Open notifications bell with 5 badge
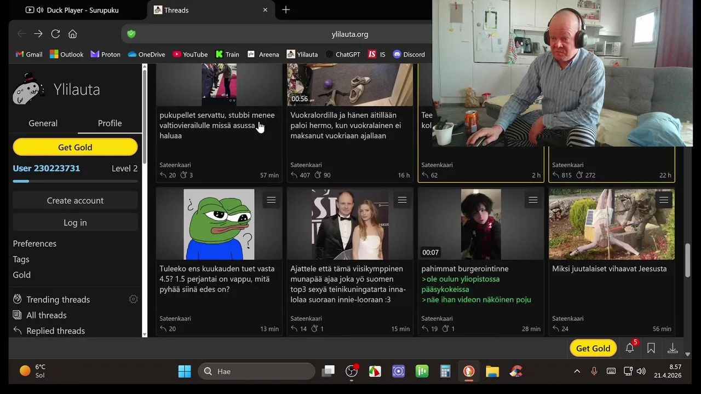Image resolution: width=701 pixels, height=394 pixels. (630, 347)
